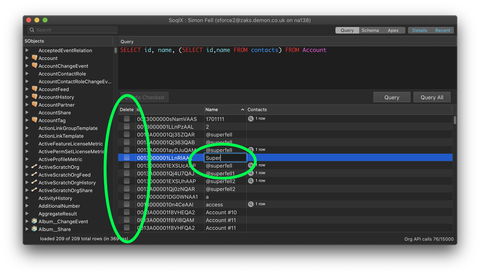This screenshot has height=275, width=480.
Task: Click the sort arrow in Name column header
Action: tap(242, 110)
